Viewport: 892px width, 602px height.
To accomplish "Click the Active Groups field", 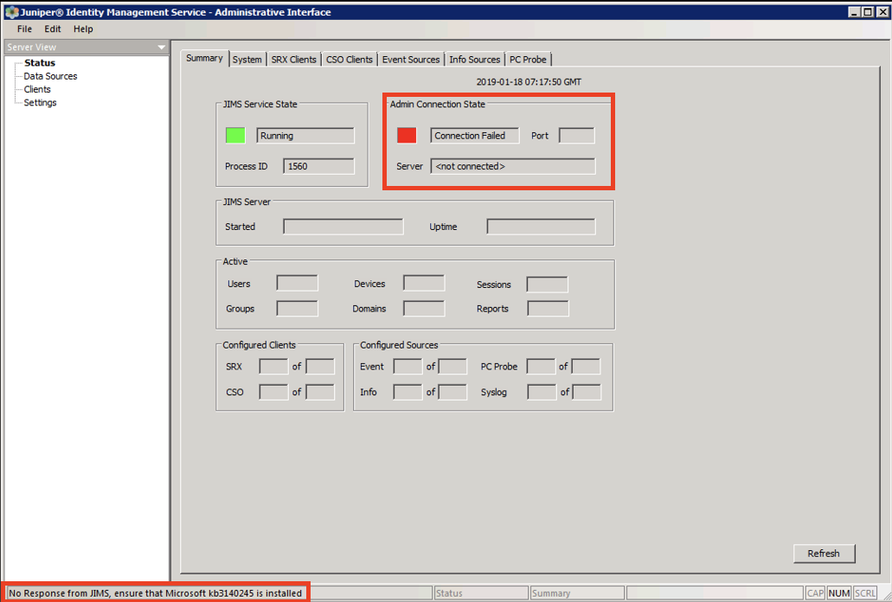I will (297, 308).
